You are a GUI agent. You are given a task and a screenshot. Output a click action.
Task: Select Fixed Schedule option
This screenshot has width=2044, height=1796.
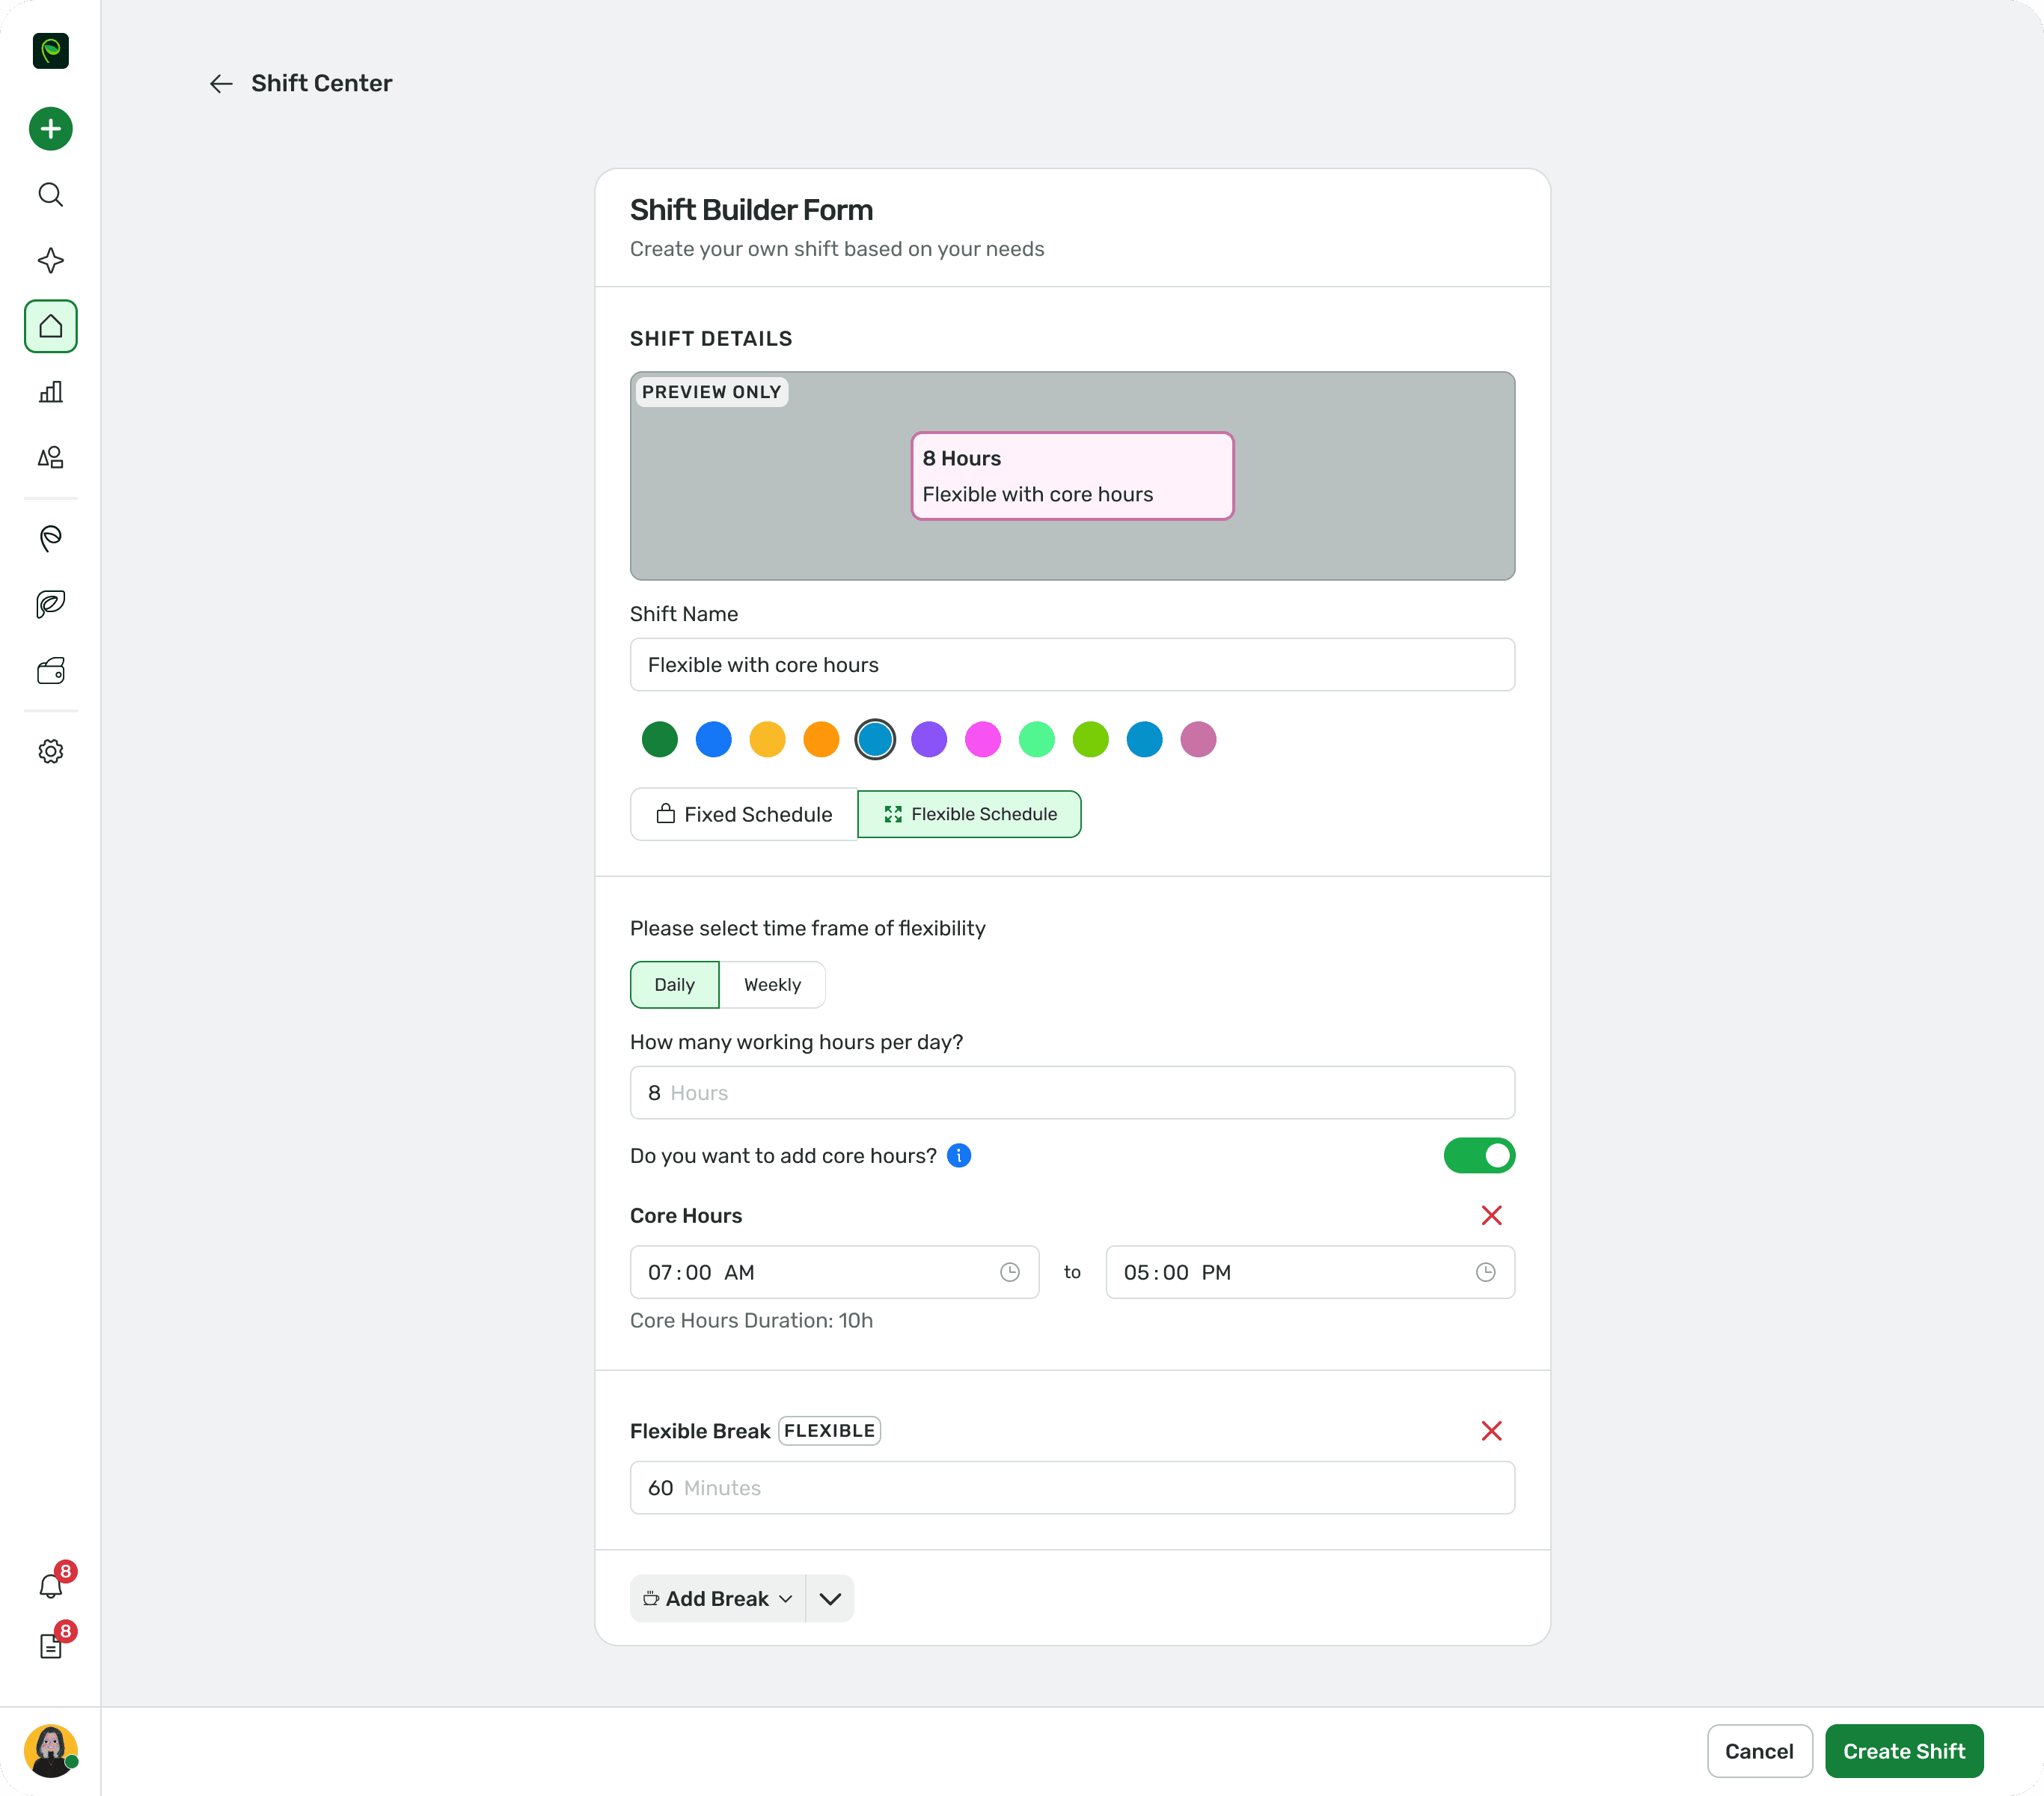point(743,814)
